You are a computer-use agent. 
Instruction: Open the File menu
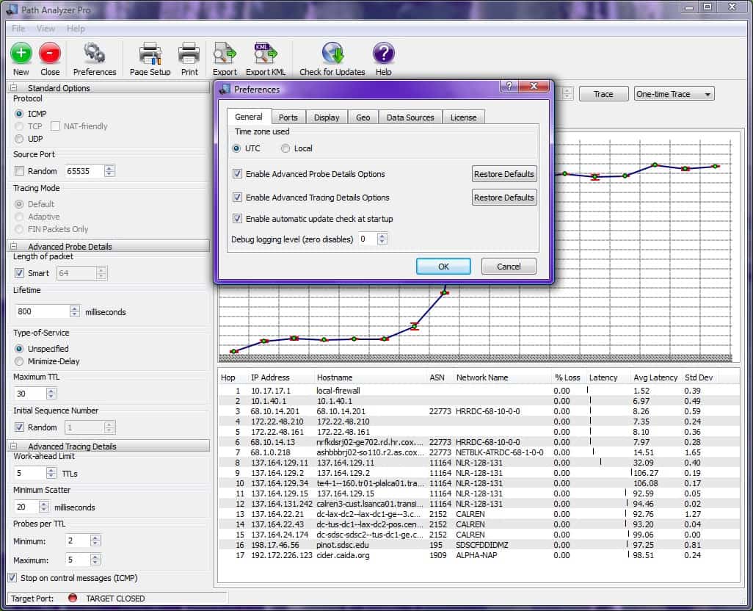tap(18, 29)
